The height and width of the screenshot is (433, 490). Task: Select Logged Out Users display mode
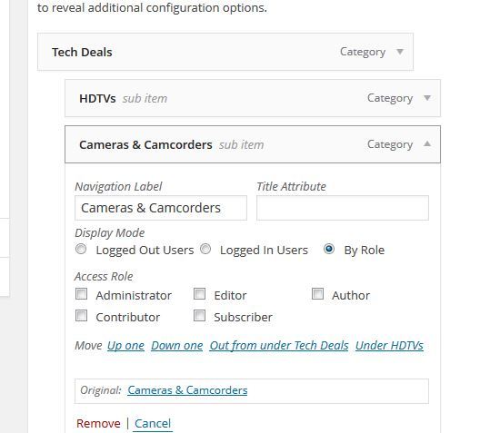coord(81,249)
